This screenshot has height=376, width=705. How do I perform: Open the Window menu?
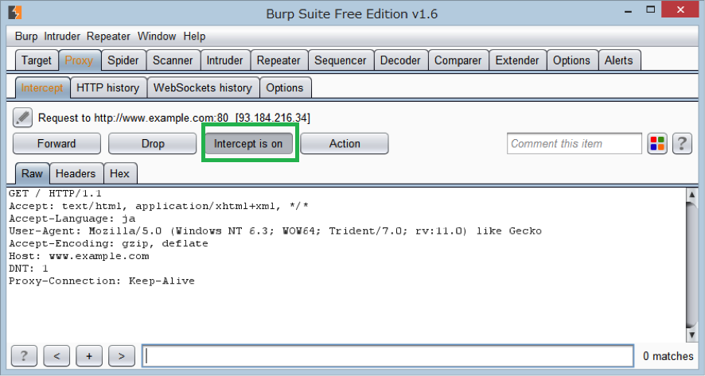[157, 37]
